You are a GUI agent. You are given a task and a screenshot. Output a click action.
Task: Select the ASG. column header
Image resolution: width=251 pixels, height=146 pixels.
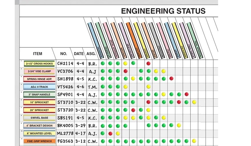click(91, 54)
